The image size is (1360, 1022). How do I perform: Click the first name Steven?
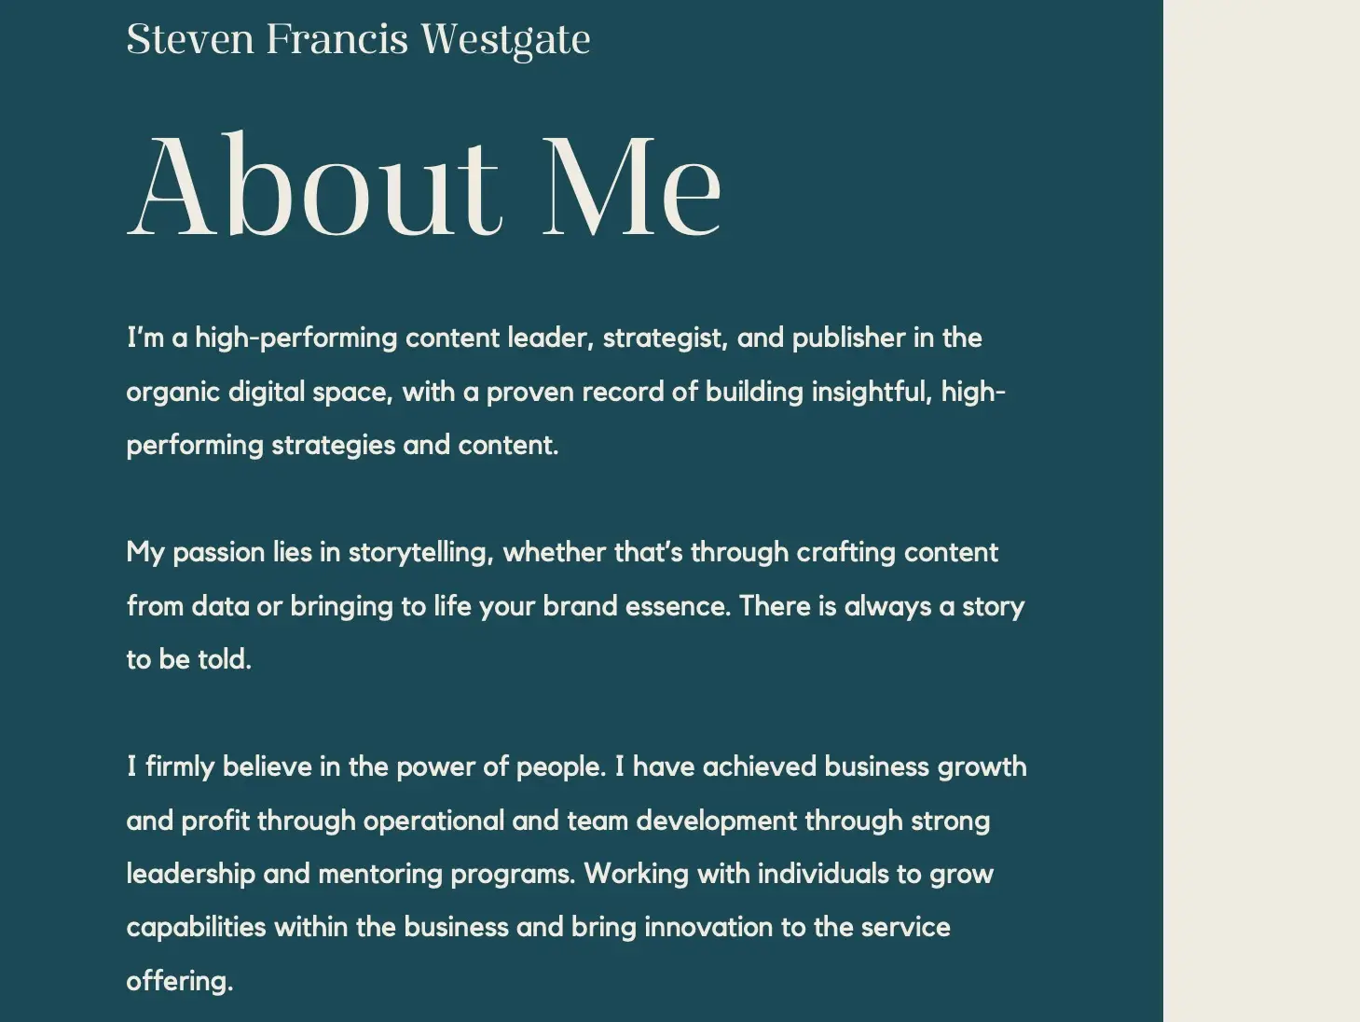pyautogui.click(x=190, y=39)
